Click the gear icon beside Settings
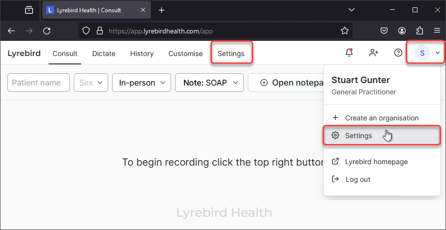 (336, 136)
